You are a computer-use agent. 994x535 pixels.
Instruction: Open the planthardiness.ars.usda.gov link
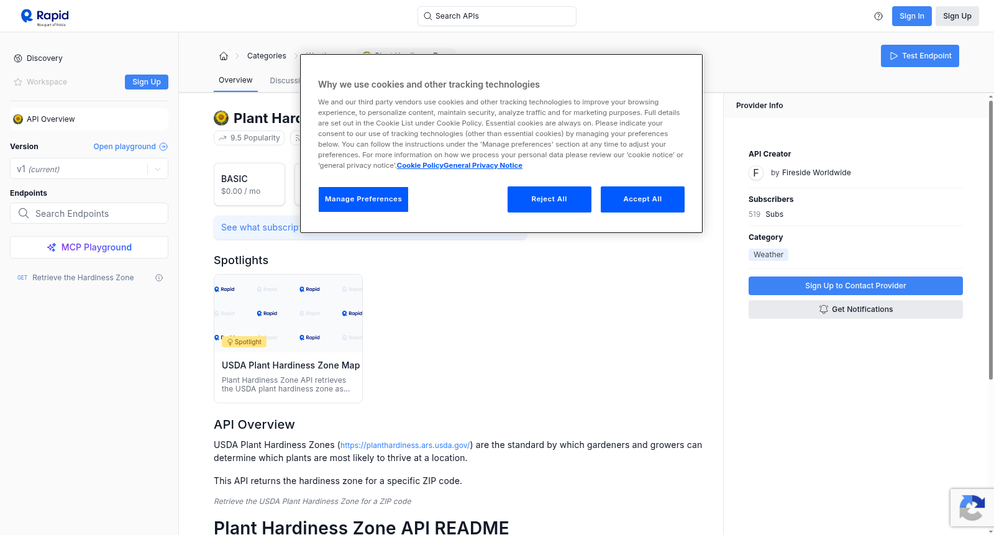pos(405,446)
